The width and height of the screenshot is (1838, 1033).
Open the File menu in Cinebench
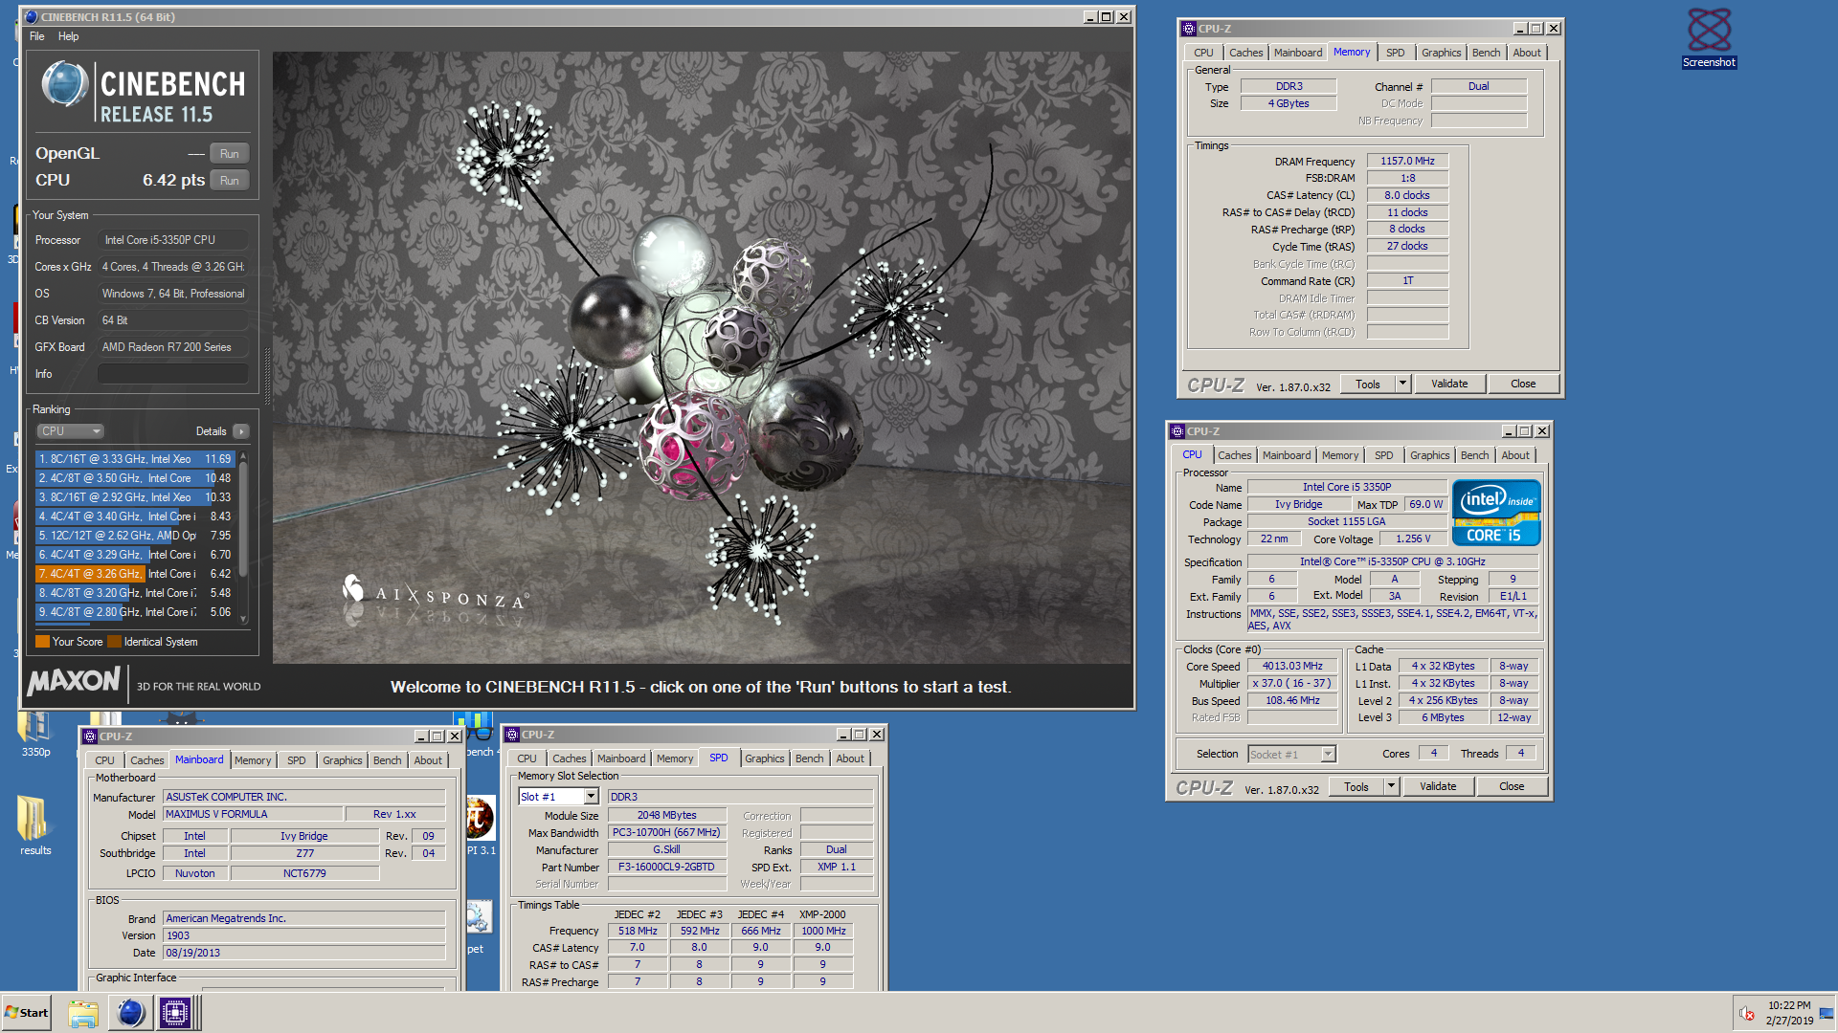tap(37, 36)
